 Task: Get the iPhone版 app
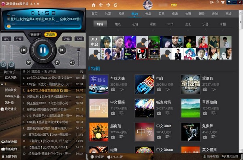click(x=115, y=157)
